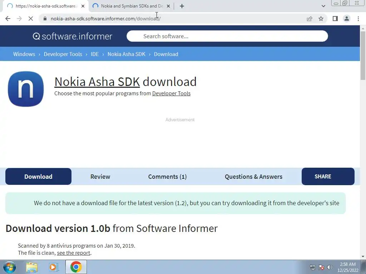Screen dimensions: 366x274
Task: Open the IDE breadcrumb link
Action: [94, 54]
